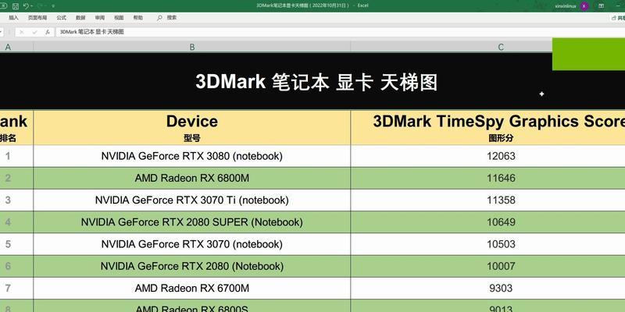Open the 审阅 ribbon tab
The width and height of the screenshot is (625, 312).
(x=100, y=18)
